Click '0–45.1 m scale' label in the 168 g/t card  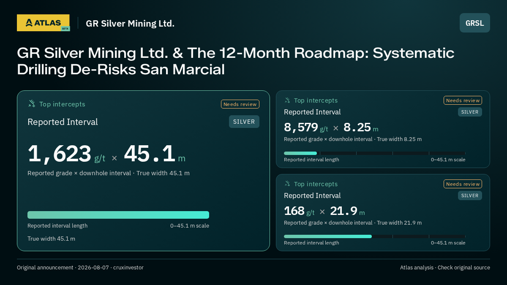(x=448, y=243)
